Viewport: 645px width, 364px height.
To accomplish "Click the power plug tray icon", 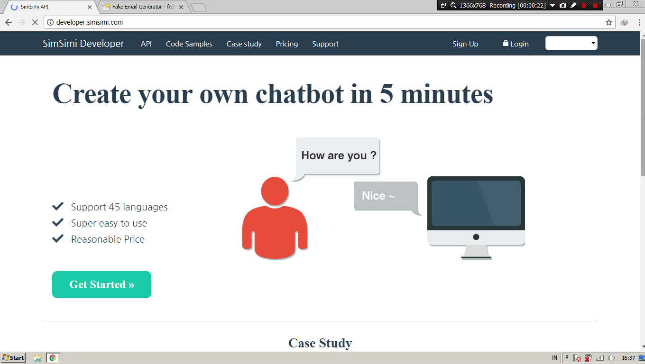I will [x=588, y=358].
